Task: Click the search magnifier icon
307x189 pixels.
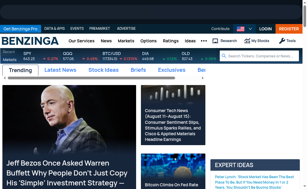Action: (x=224, y=56)
